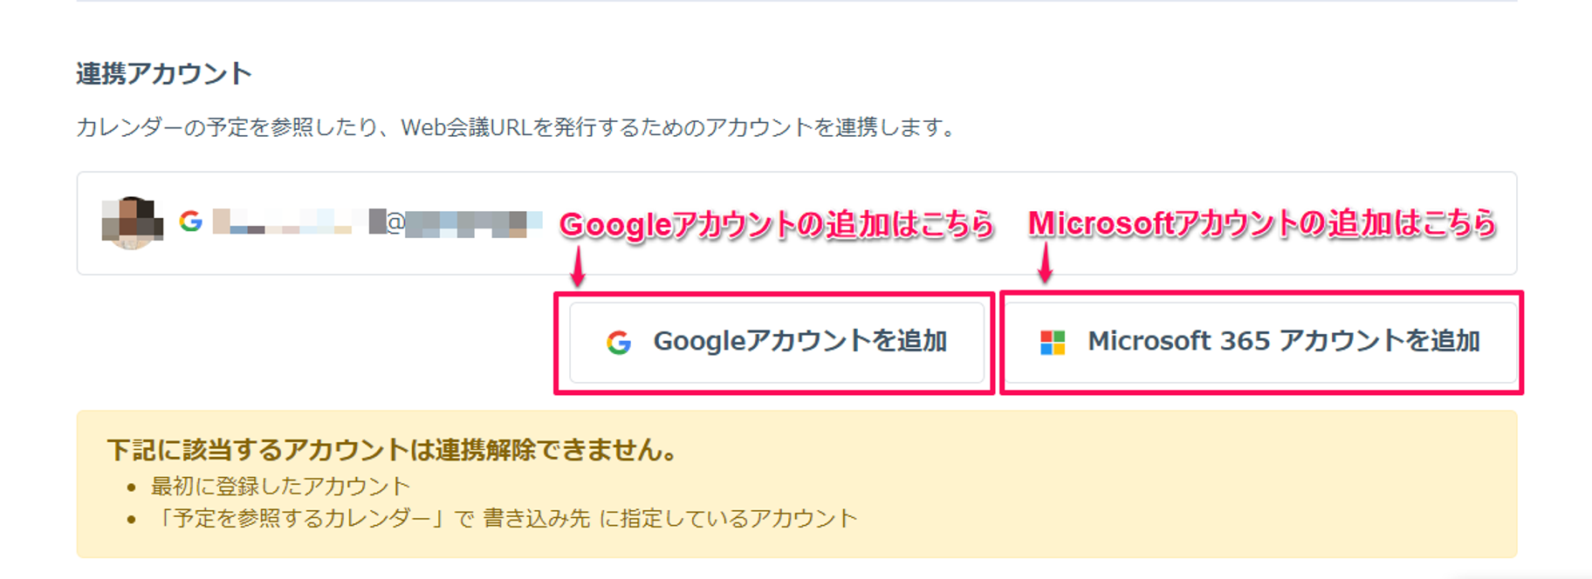Click the 連携解除できません warning heading

click(392, 450)
